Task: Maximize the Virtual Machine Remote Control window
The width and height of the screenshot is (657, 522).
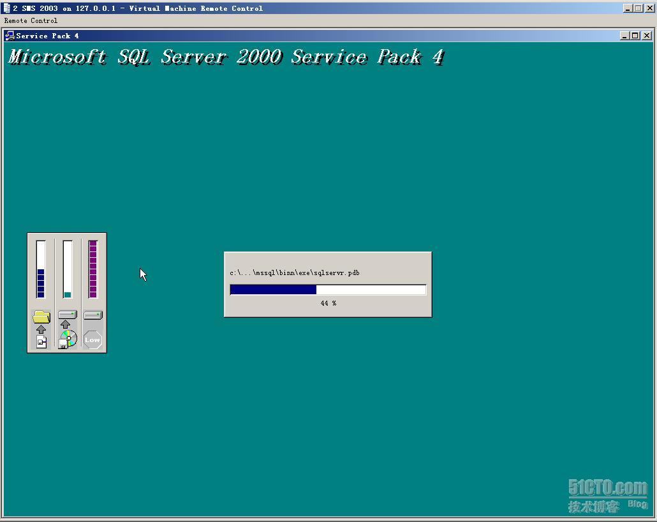Action: (x=638, y=8)
